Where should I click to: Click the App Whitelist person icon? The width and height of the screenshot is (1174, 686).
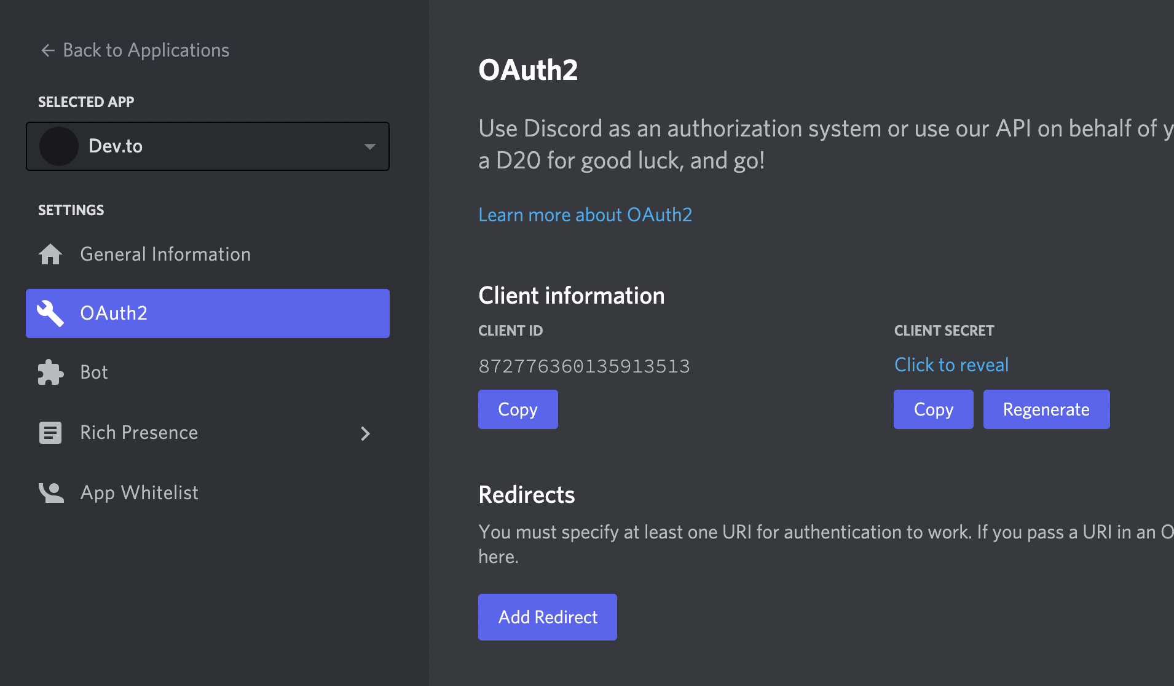point(51,493)
